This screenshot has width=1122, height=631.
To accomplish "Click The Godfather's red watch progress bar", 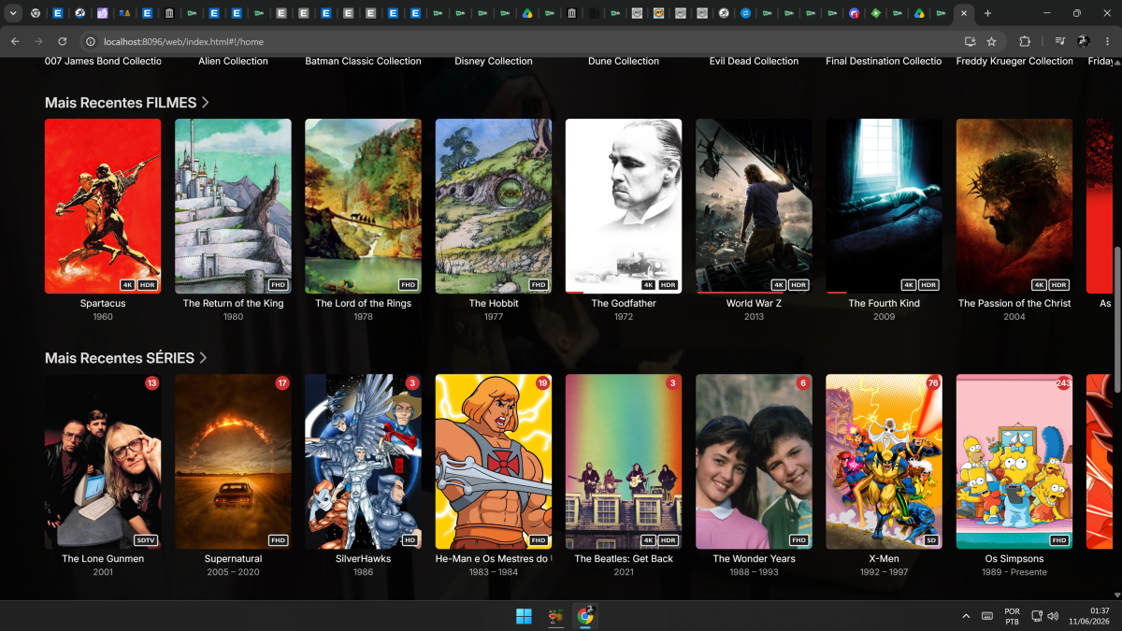I will (574, 293).
